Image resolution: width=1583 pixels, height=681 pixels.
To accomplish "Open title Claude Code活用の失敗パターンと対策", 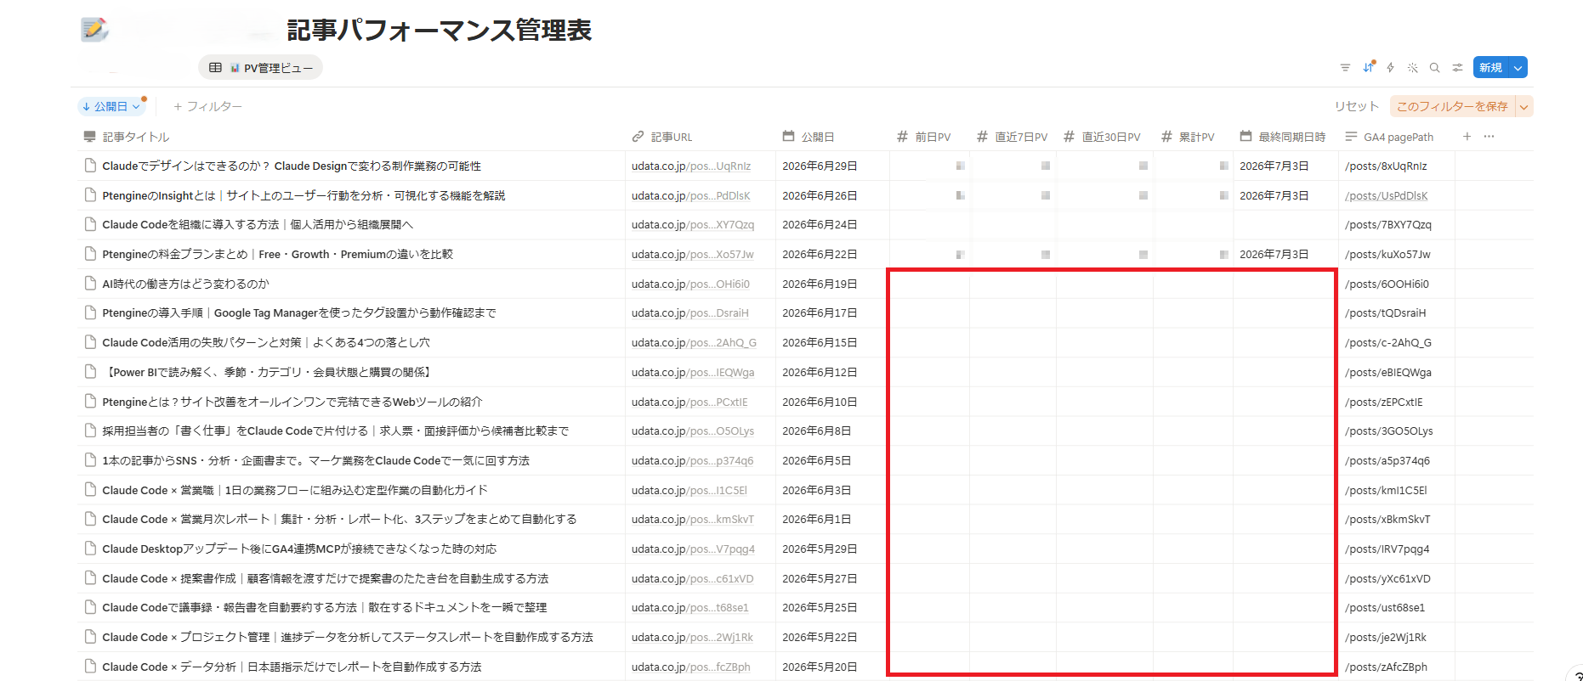I will point(266,342).
